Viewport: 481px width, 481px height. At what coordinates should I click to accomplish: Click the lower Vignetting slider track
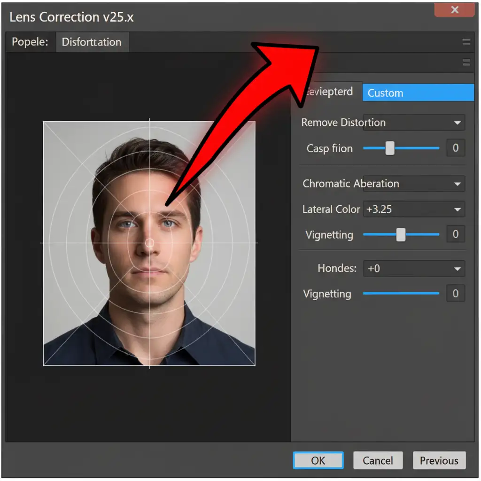[401, 294]
